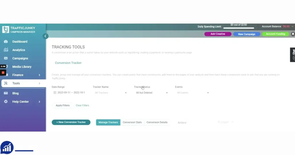Viewport: 295px width, 155px height.
Task: Click the Blog sidebar icon
Action: 6,93
